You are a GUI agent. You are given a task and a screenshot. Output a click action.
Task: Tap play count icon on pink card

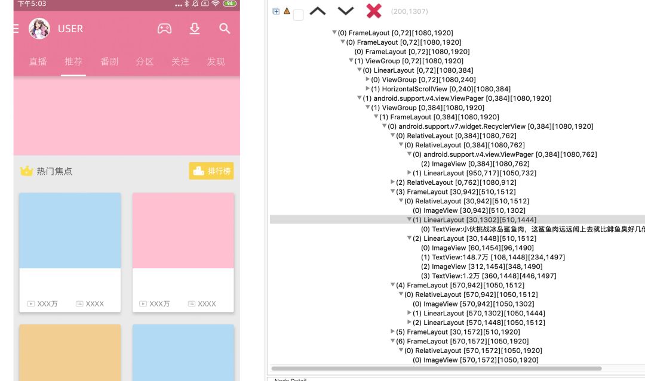143,304
